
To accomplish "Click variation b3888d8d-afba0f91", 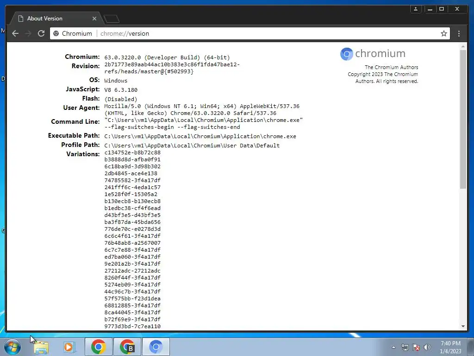I will point(132,159).
